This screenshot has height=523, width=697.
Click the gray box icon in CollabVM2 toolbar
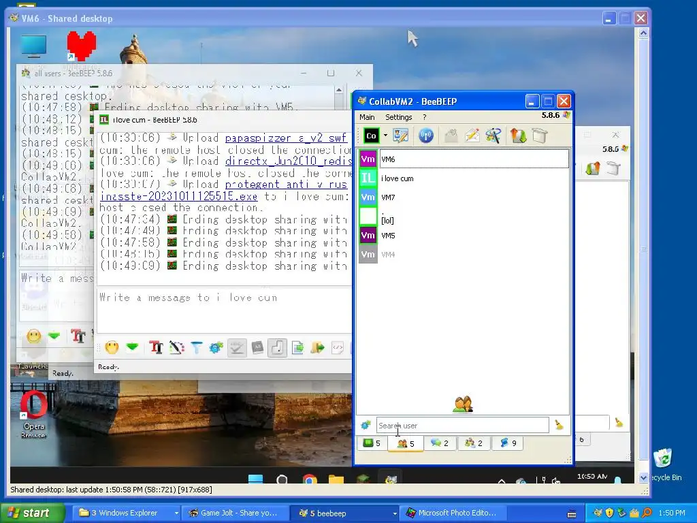click(x=539, y=136)
